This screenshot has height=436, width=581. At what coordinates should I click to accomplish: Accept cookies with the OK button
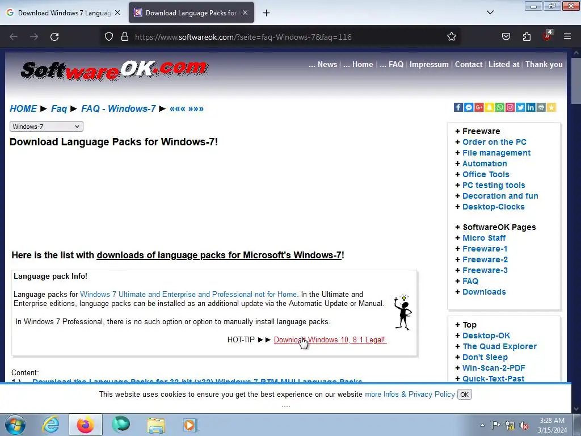(465, 395)
